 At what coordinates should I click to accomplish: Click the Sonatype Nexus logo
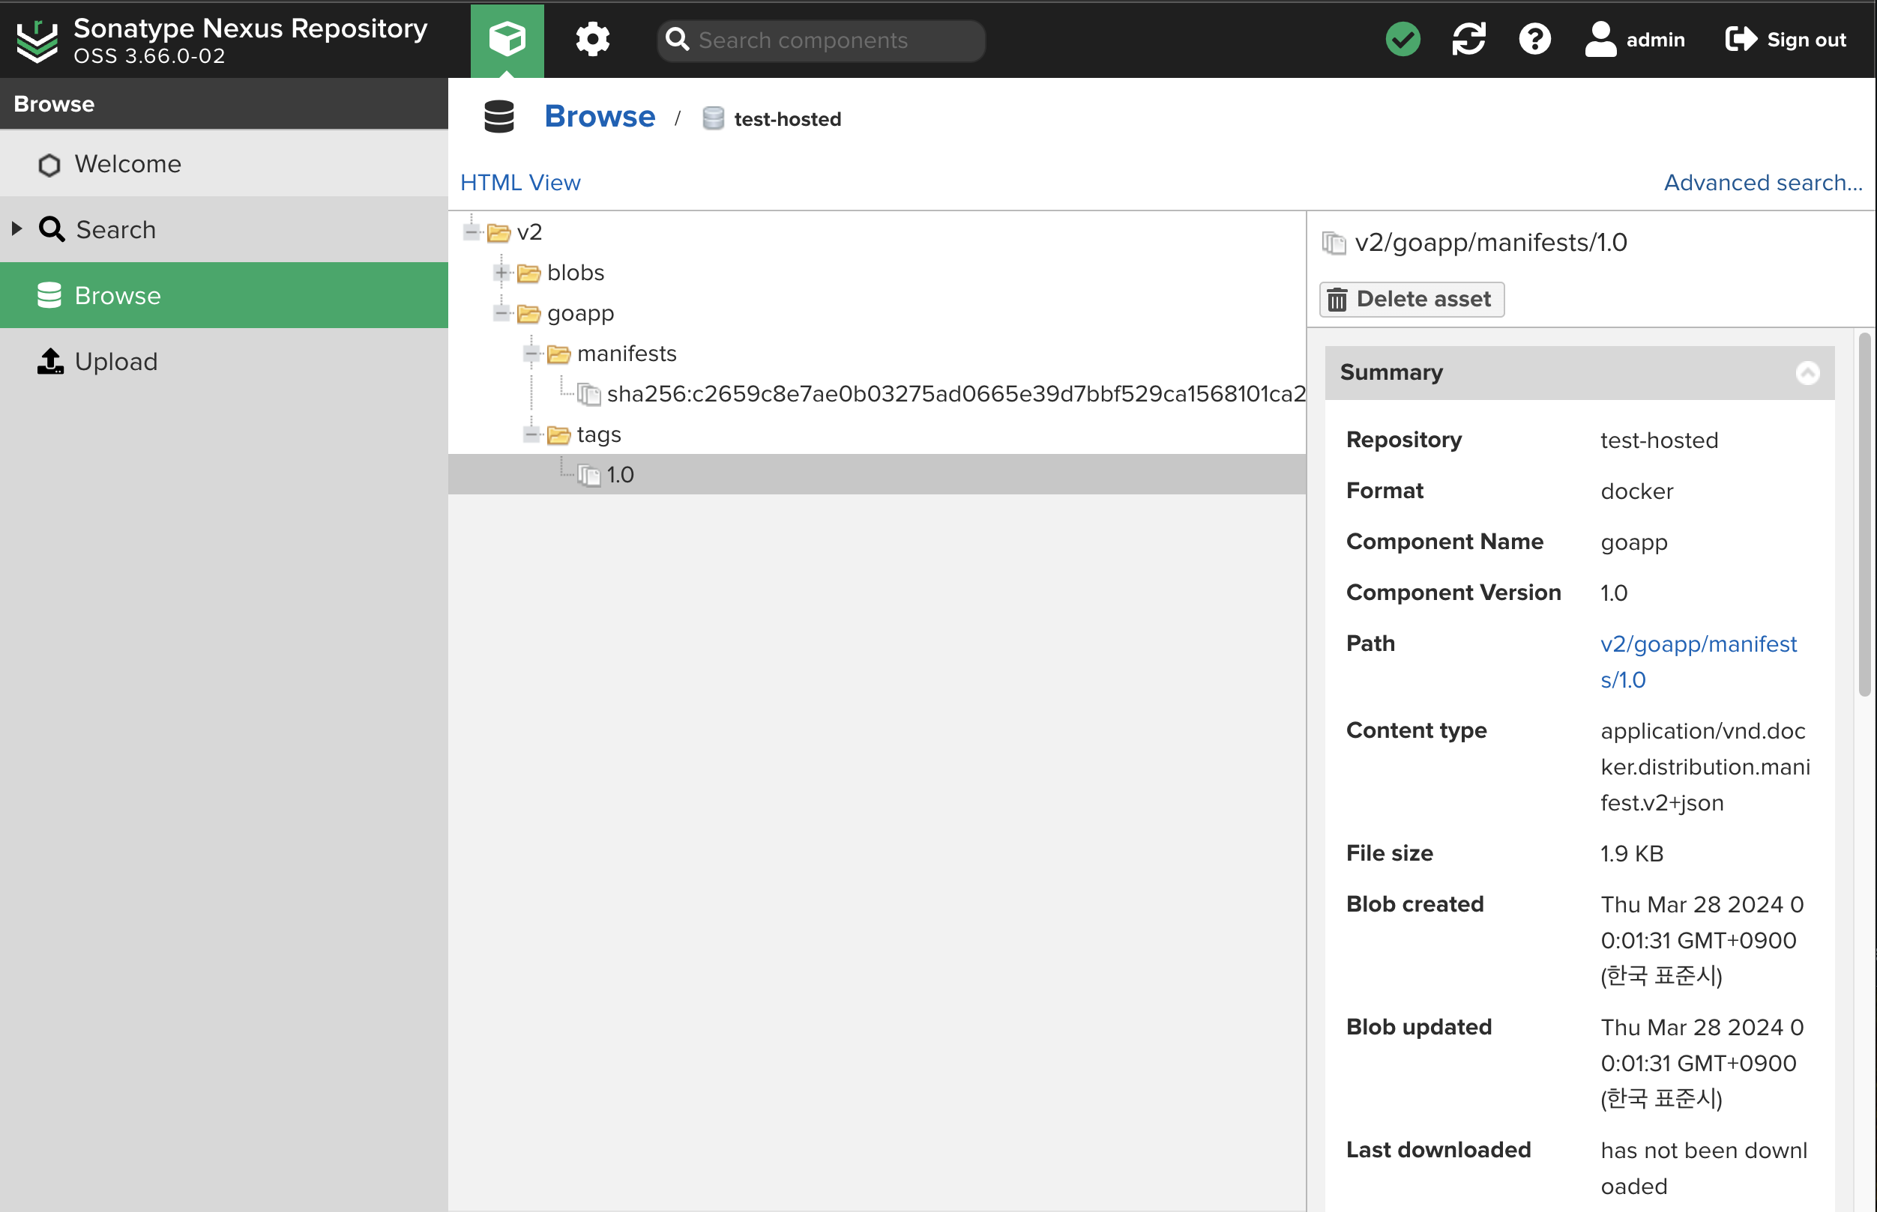[37, 41]
